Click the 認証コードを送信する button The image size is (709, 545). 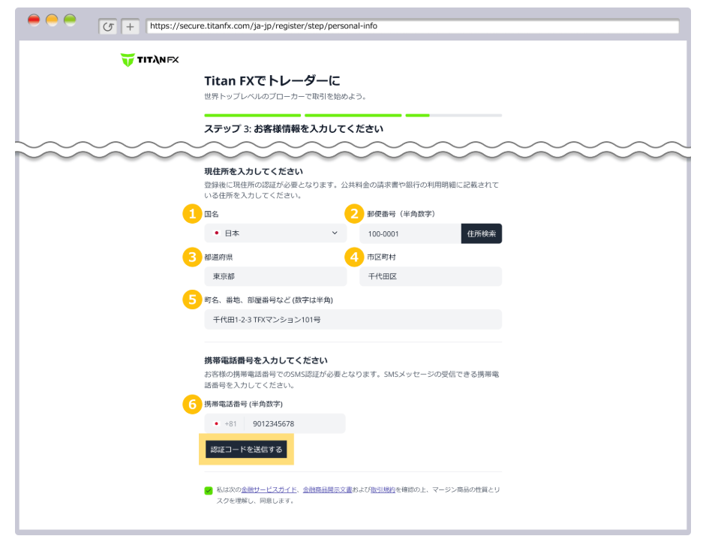(x=246, y=450)
